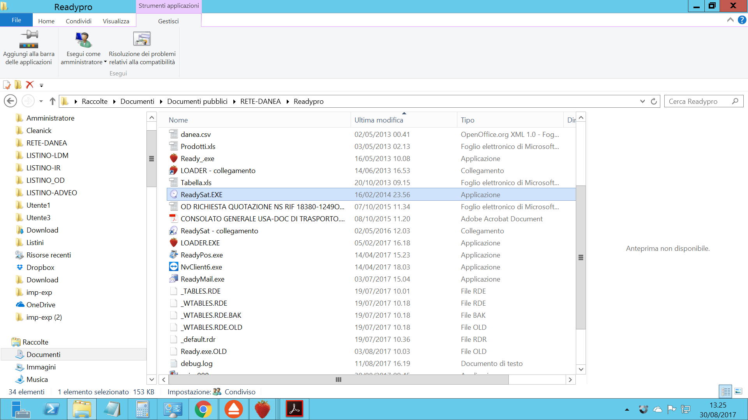Screen dimensions: 748x420
Task: Switch to the large icons view toggle
Action: click(738, 391)
